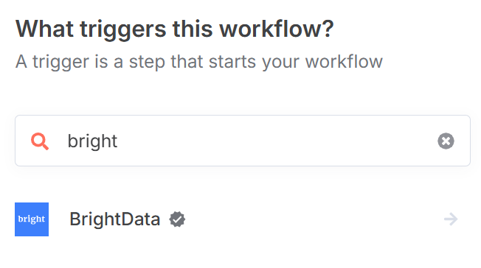481x268 pixels.
Task: Click the verified checkmark badge beside BrightData
Action: [x=177, y=219]
